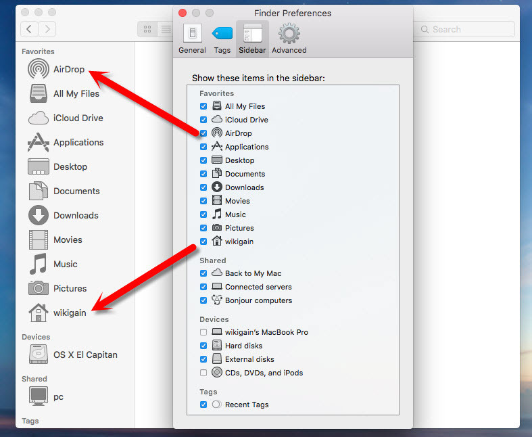Screen dimensions: 532x437
Task: Toggle the Desktop checkbox
Action: point(203,160)
